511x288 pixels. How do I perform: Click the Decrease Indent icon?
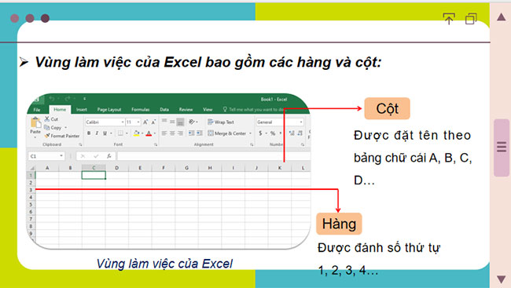191,133
